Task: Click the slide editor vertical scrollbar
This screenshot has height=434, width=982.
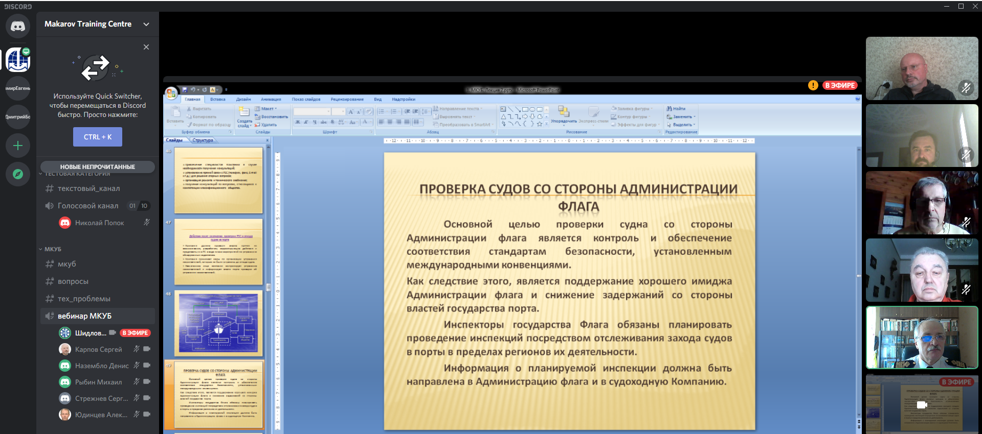Action: [x=859, y=276]
